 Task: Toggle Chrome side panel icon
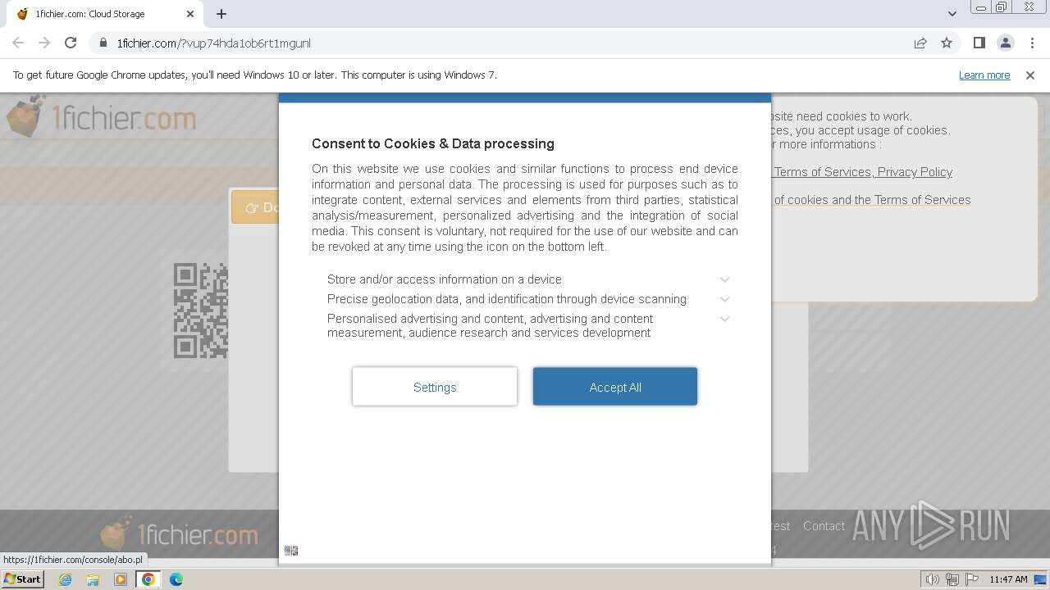point(979,43)
